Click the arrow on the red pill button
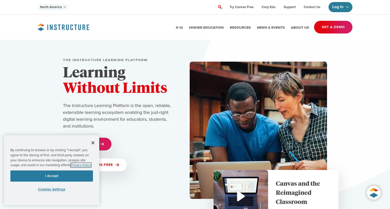 point(102,144)
